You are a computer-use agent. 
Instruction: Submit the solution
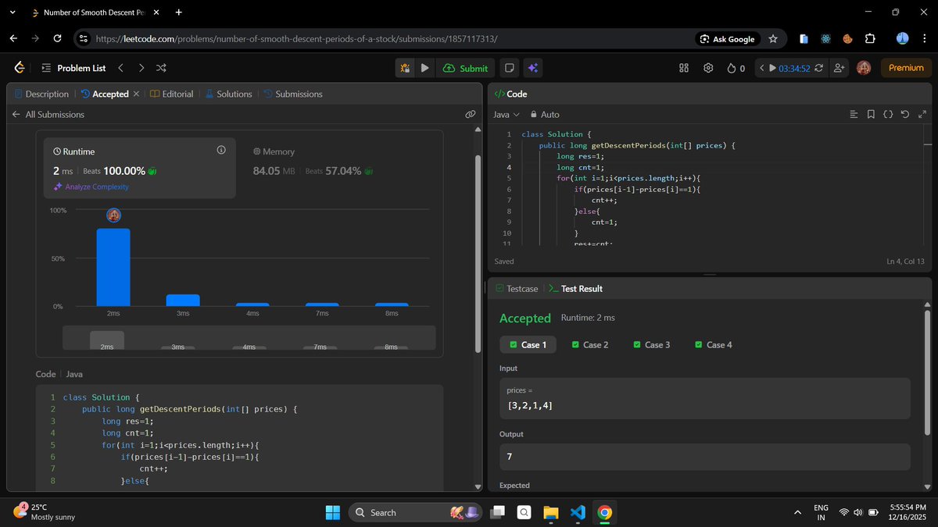465,68
